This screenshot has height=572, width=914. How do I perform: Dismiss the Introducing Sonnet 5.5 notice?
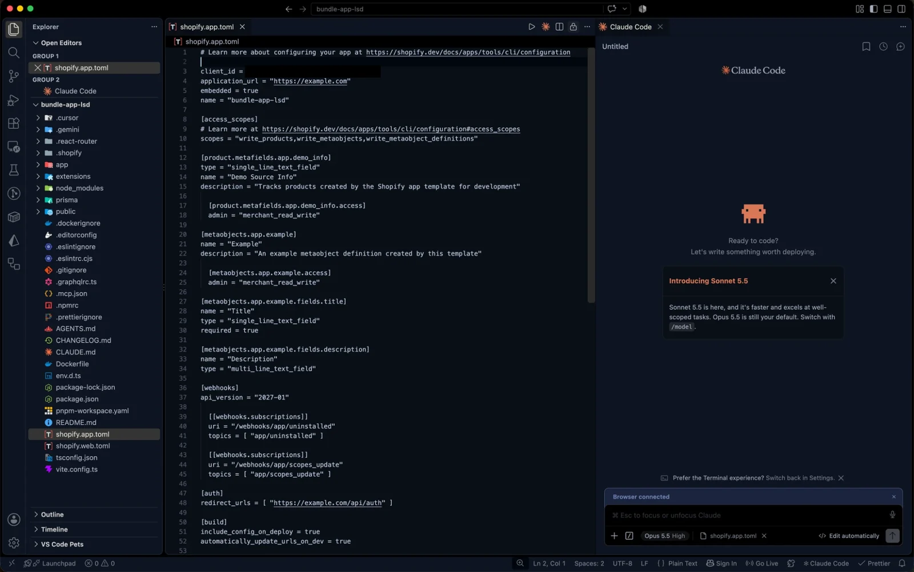833,281
